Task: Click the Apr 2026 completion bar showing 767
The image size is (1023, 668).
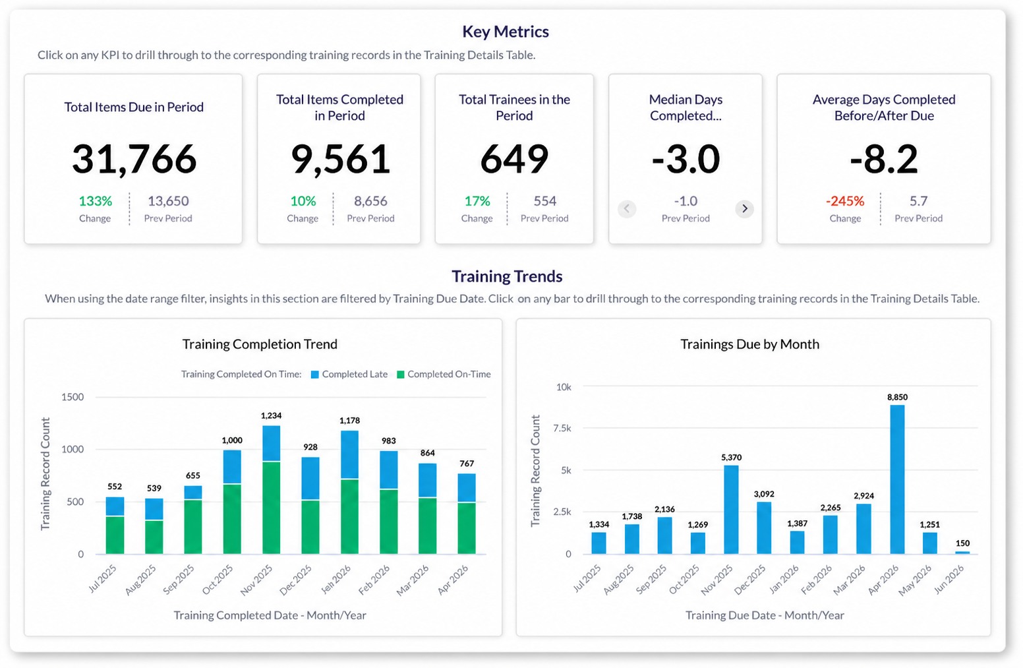Action: click(467, 514)
